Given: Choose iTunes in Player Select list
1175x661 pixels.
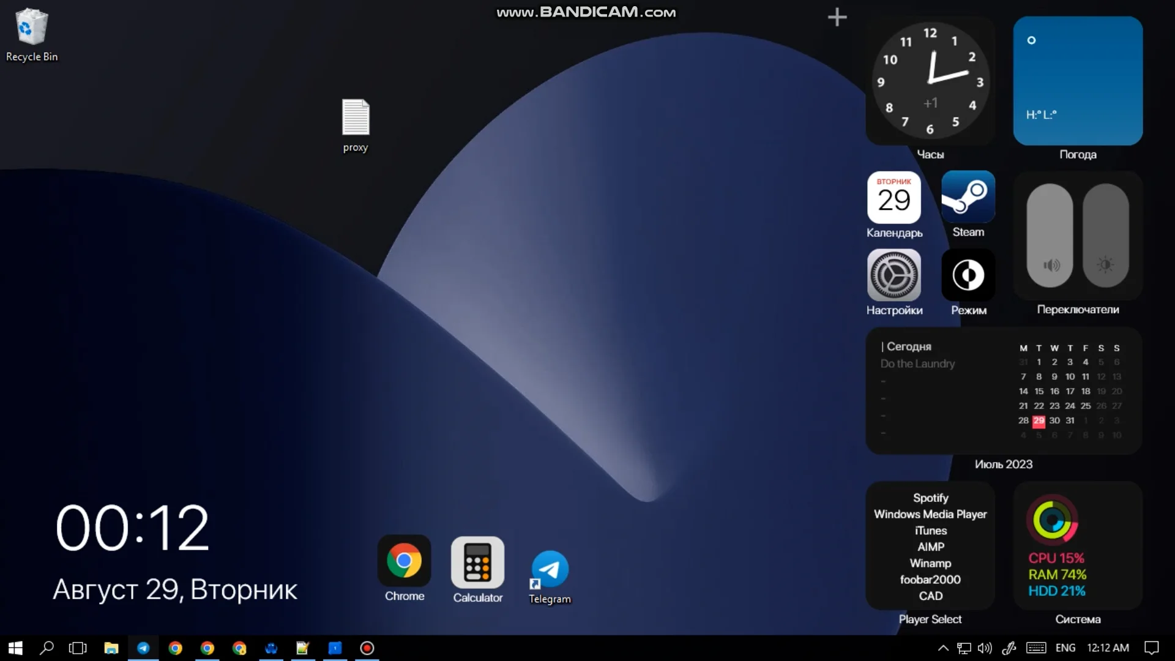Looking at the screenshot, I should [x=930, y=531].
